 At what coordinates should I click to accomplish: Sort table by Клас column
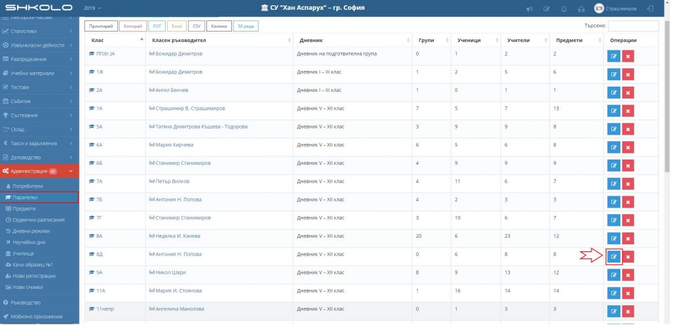click(x=115, y=40)
